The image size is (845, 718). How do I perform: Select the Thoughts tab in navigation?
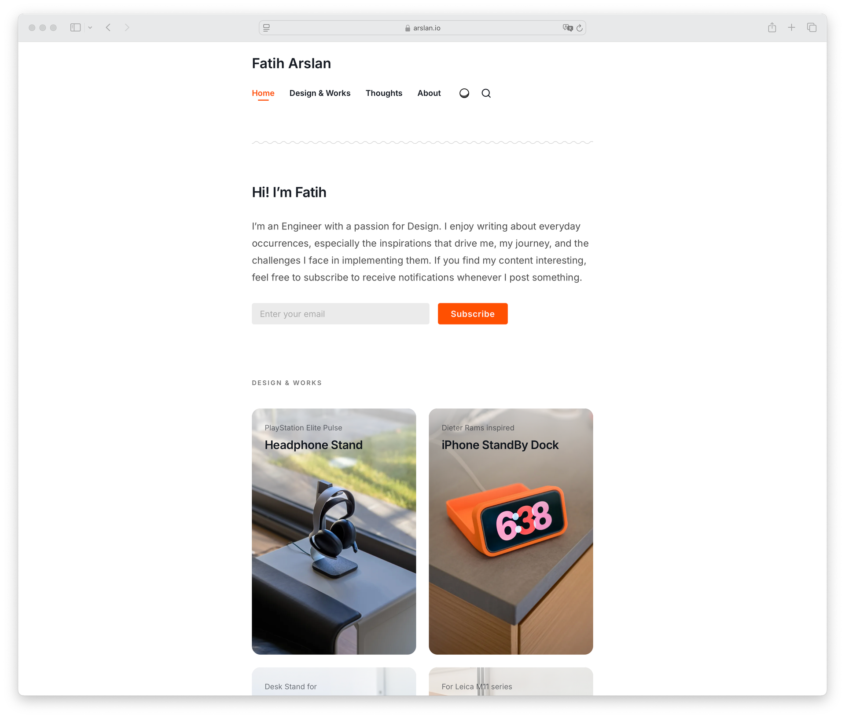384,93
